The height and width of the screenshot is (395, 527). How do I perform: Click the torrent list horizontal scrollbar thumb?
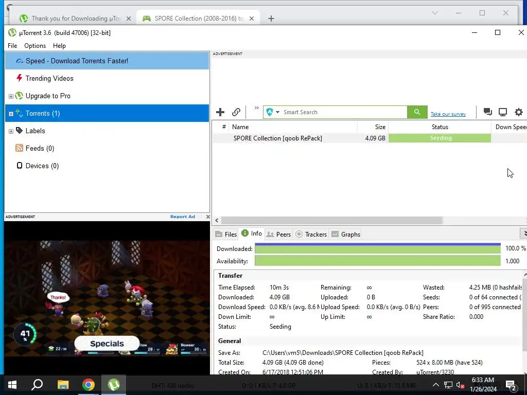[x=331, y=220]
